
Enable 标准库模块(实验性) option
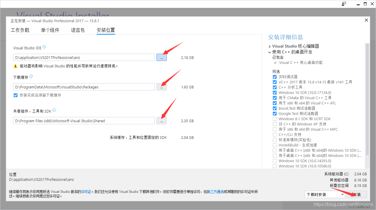click(275, 140)
